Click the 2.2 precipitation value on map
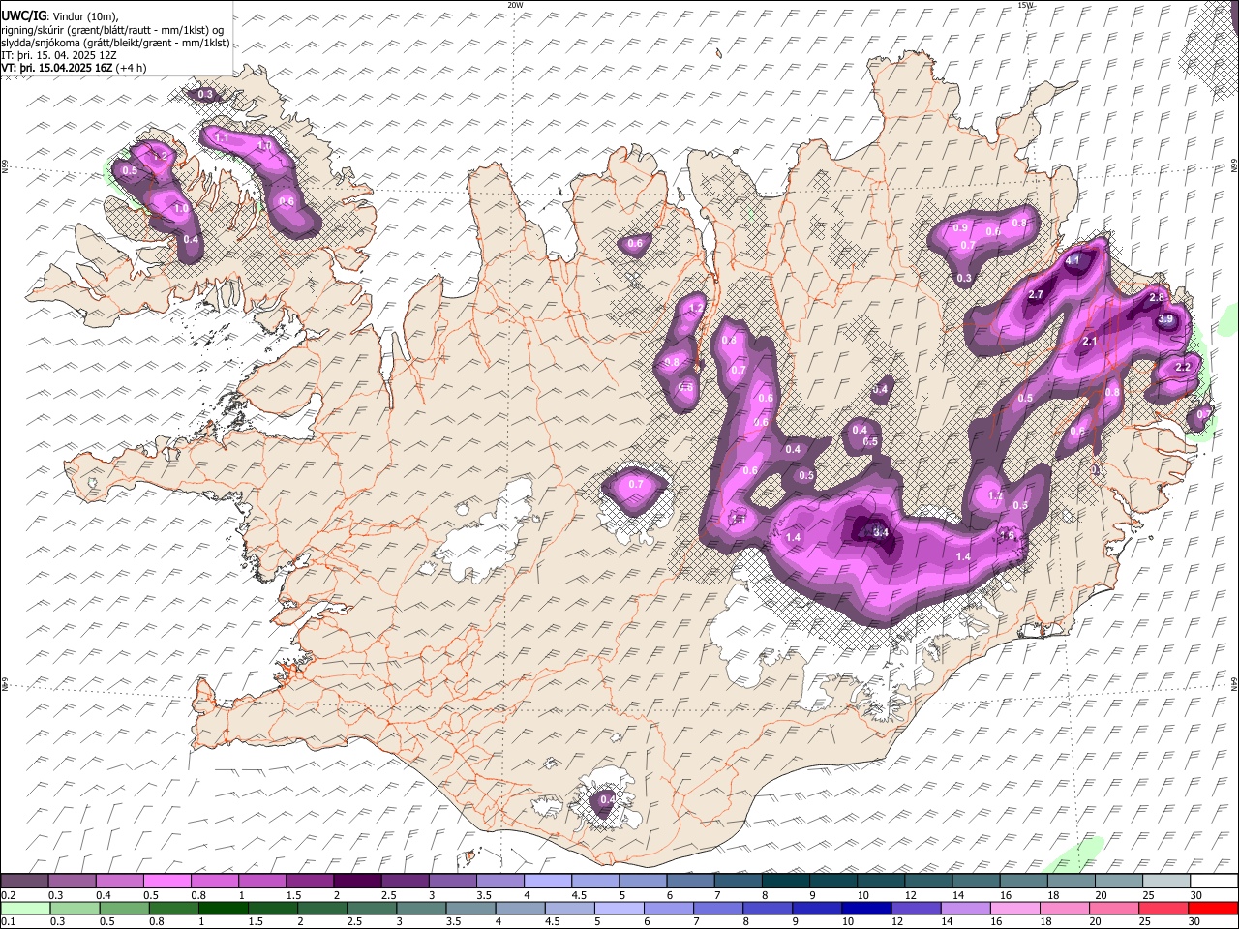 click(x=1182, y=368)
